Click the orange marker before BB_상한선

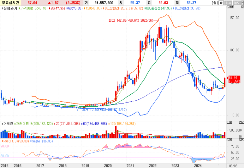point(104,8)
